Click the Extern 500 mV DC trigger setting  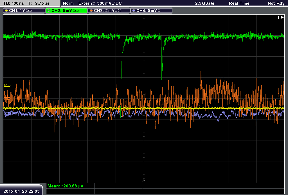coord(100,3)
